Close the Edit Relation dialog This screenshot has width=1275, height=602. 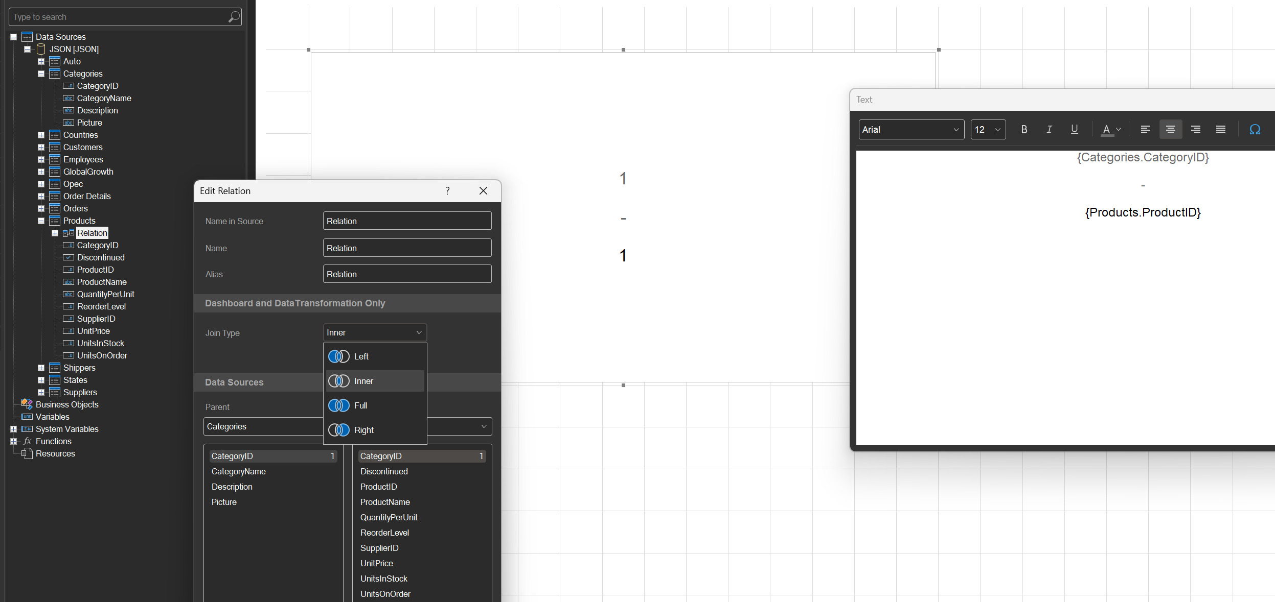click(483, 190)
